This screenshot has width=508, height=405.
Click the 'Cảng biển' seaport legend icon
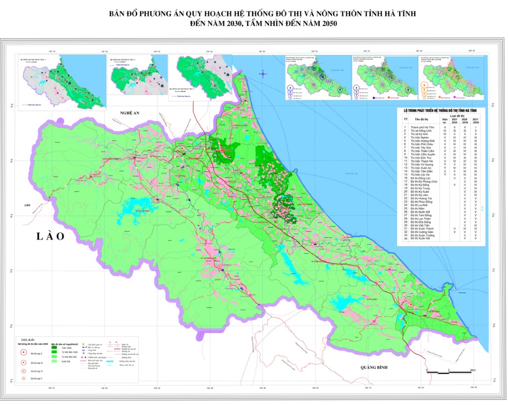[x=84, y=351]
